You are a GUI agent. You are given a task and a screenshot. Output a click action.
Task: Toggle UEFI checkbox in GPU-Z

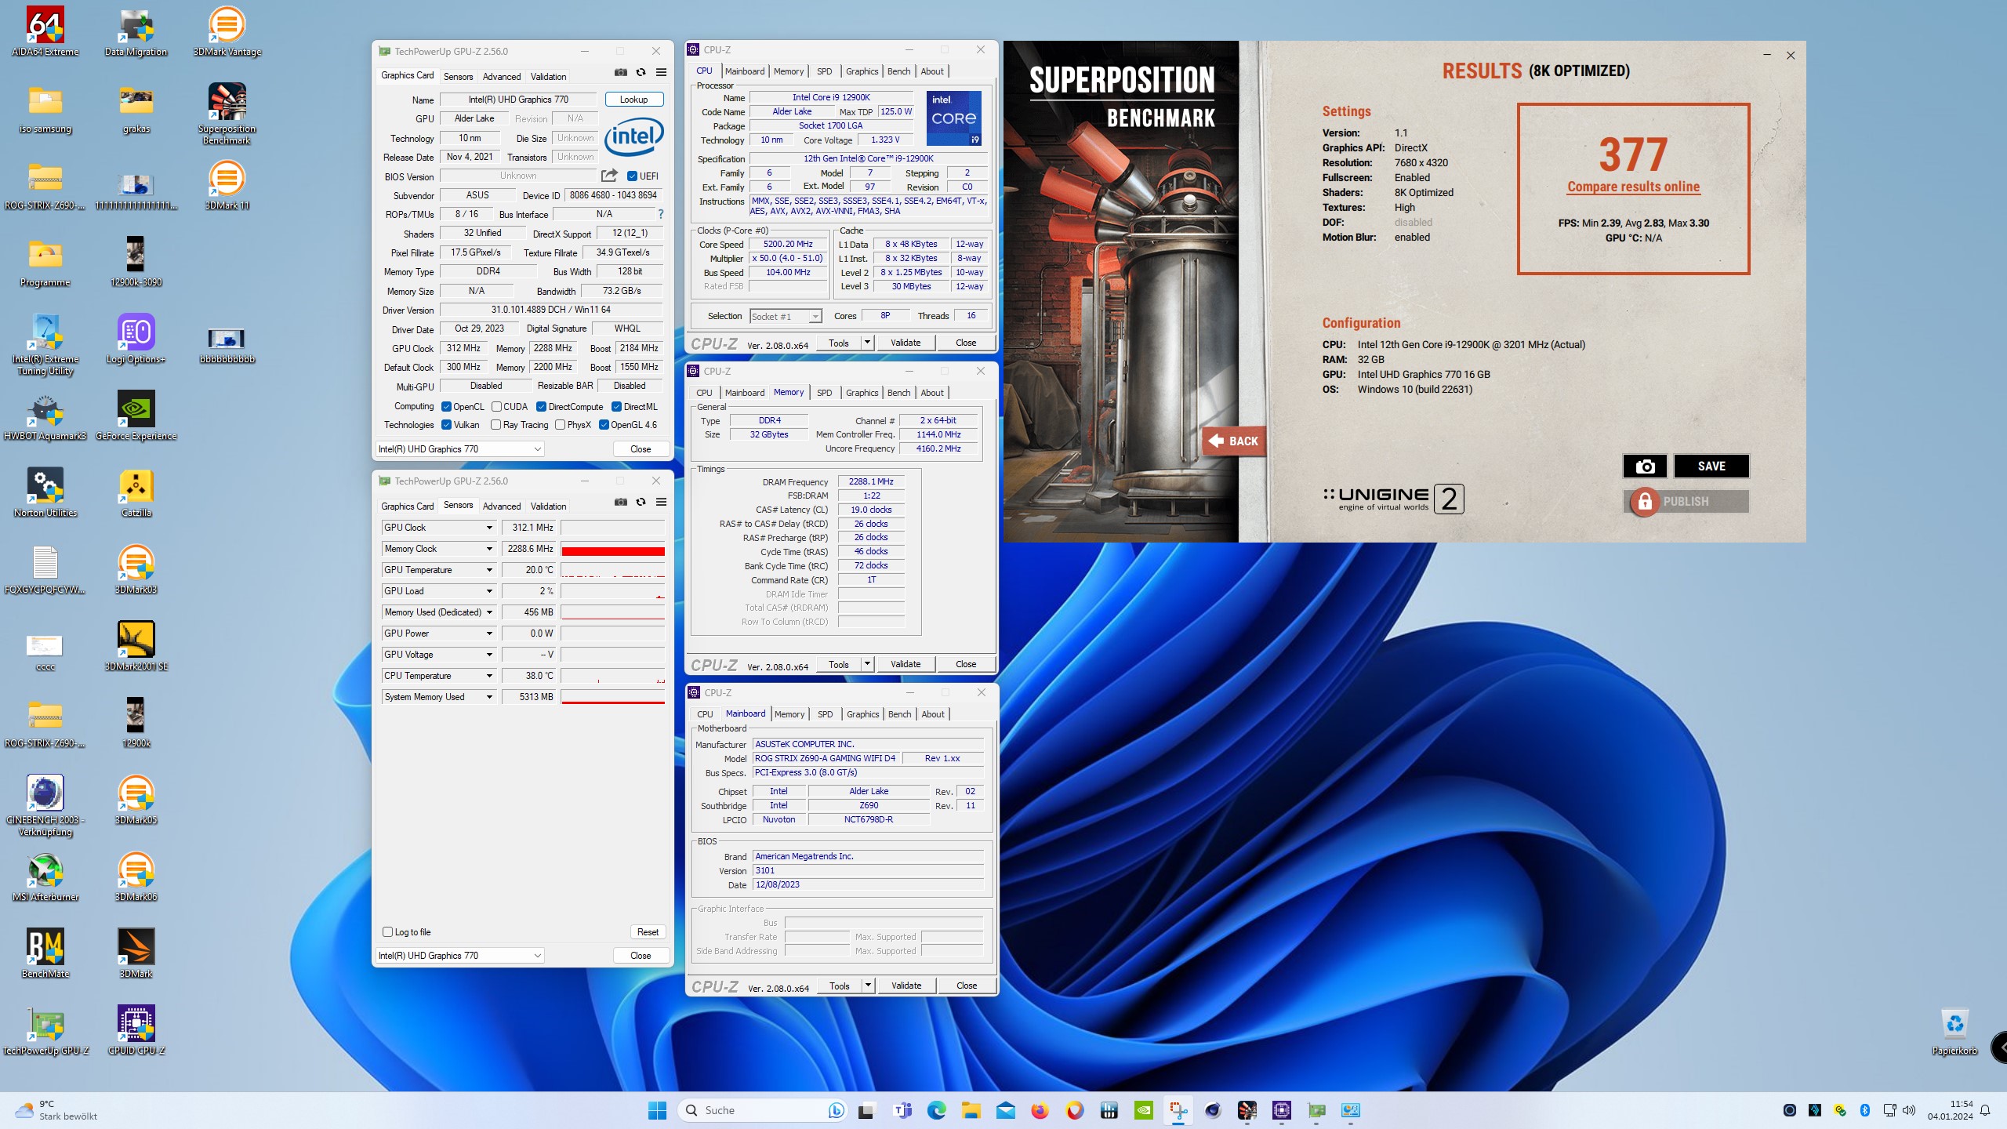632,176
